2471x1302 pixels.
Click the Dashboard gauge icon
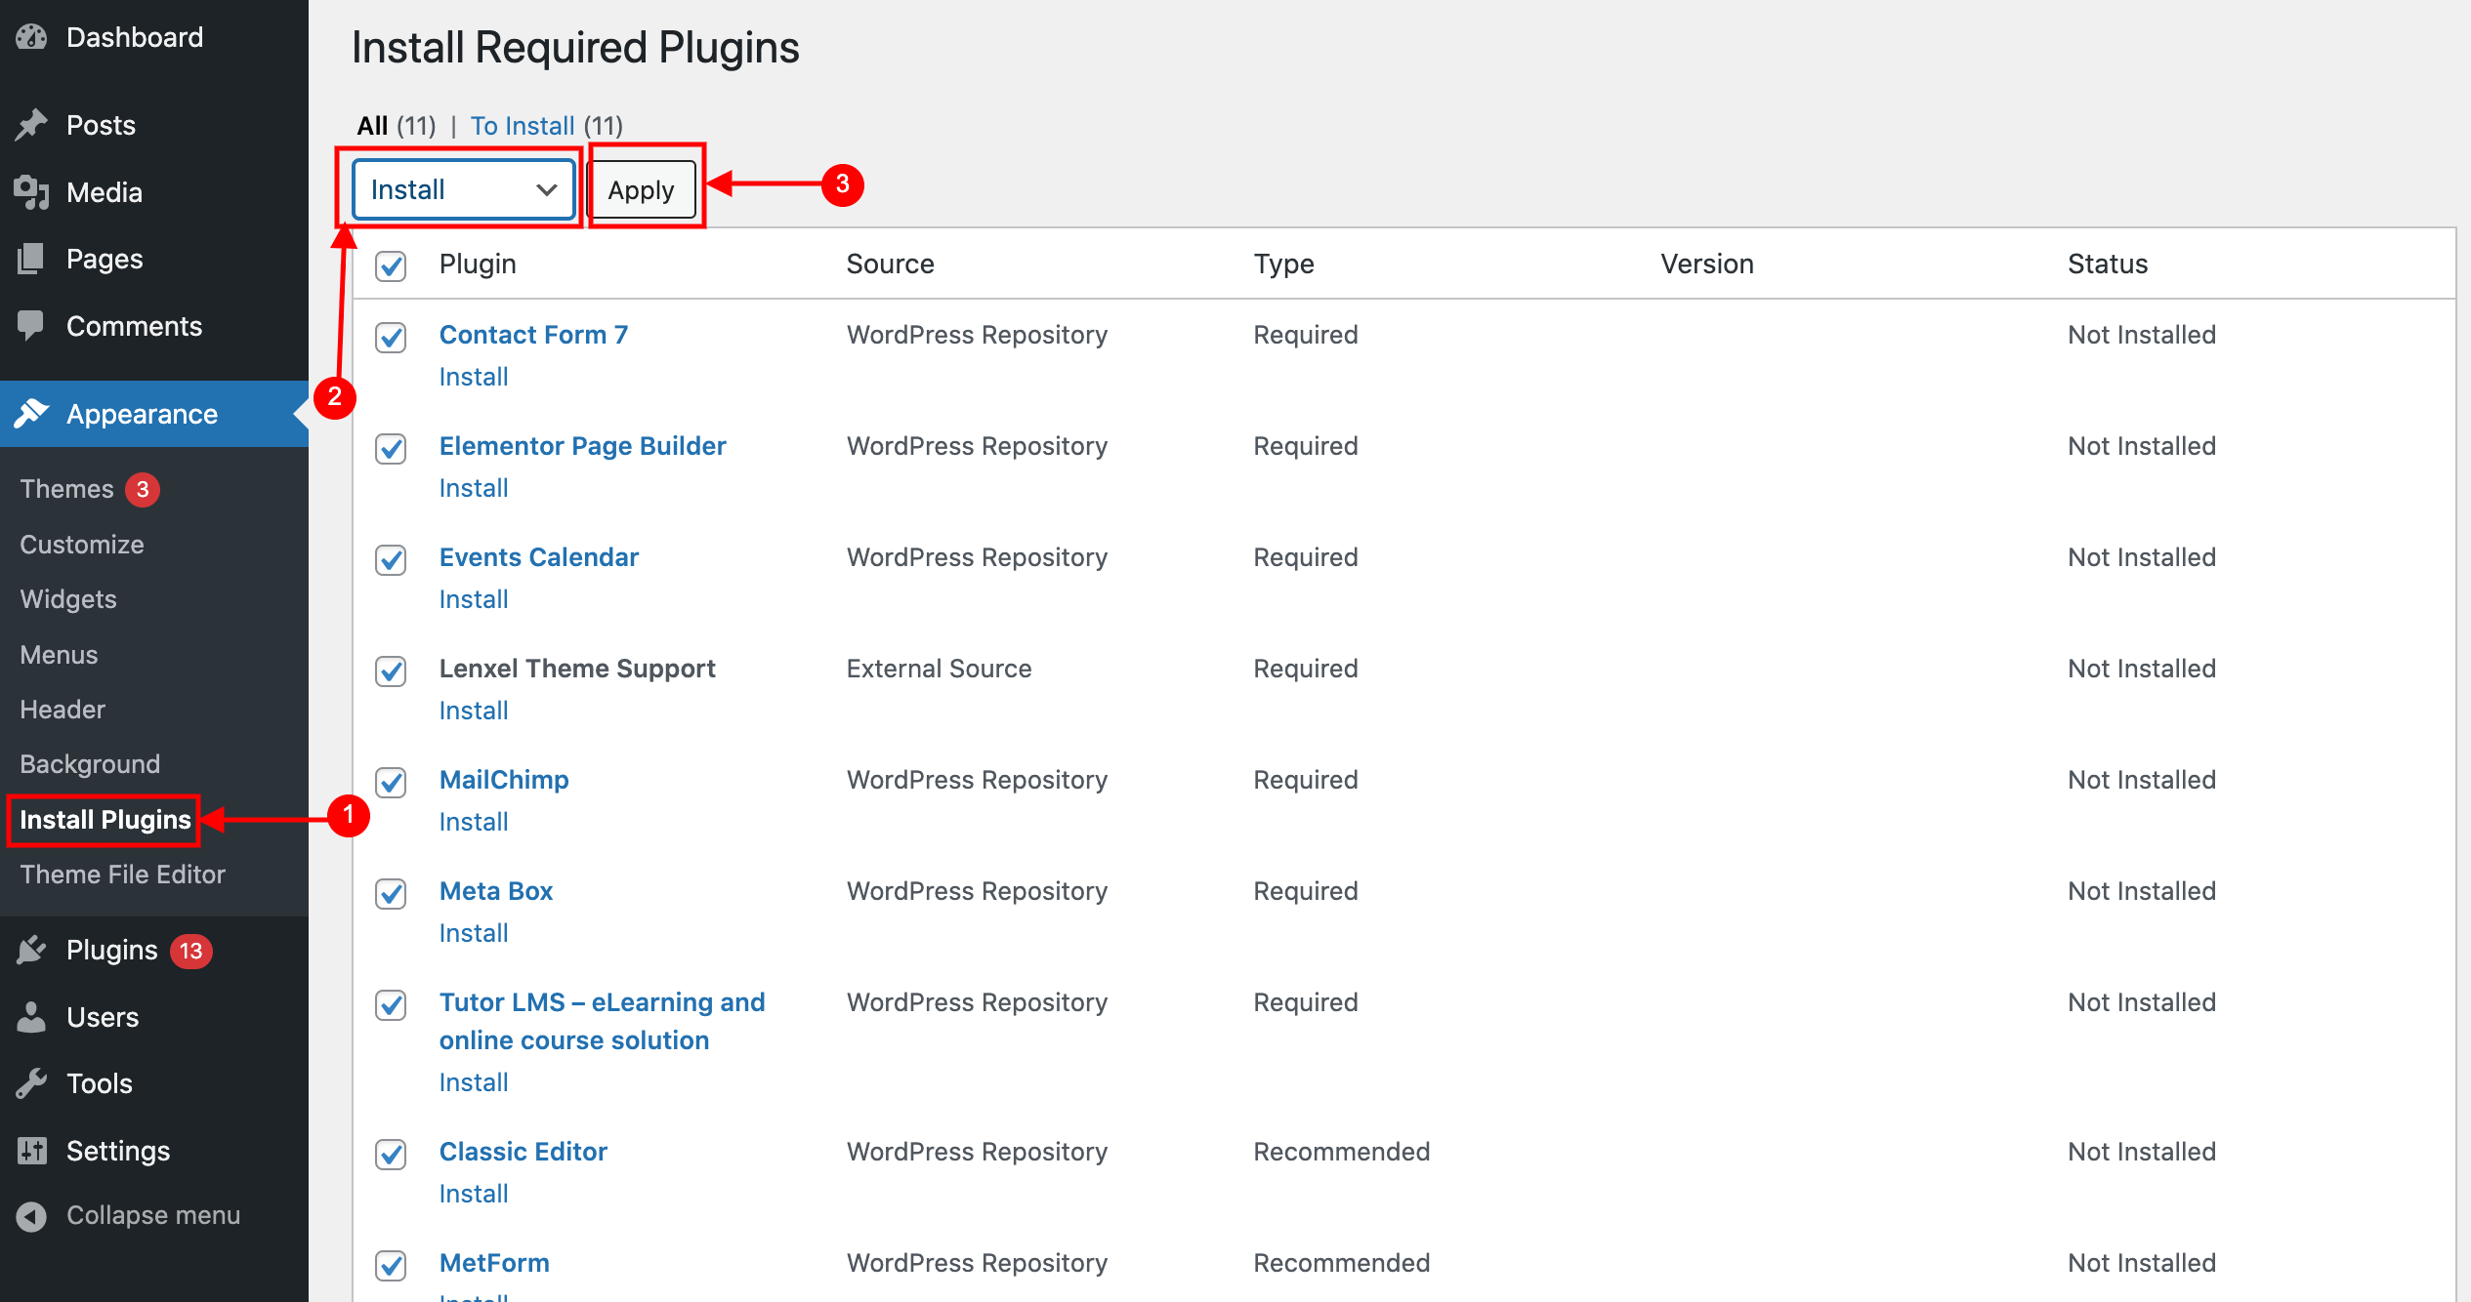(x=31, y=37)
